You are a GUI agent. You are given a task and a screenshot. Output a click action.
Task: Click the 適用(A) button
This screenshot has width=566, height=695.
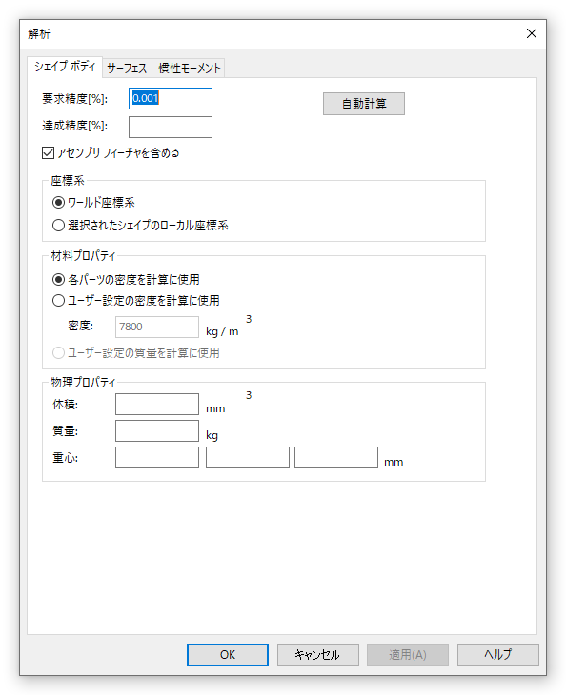pos(408,655)
